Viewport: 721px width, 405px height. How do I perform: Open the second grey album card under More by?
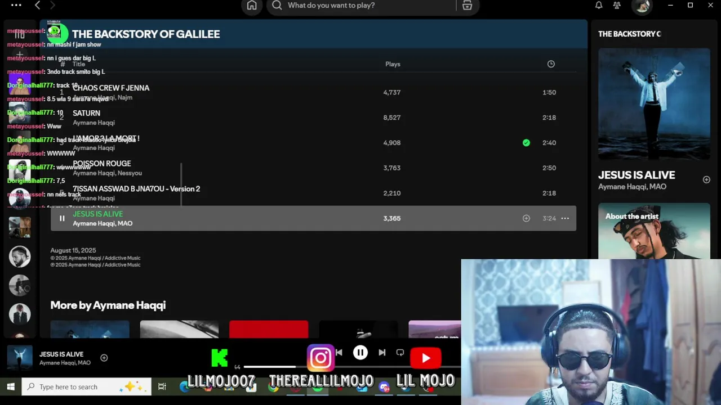(x=179, y=329)
